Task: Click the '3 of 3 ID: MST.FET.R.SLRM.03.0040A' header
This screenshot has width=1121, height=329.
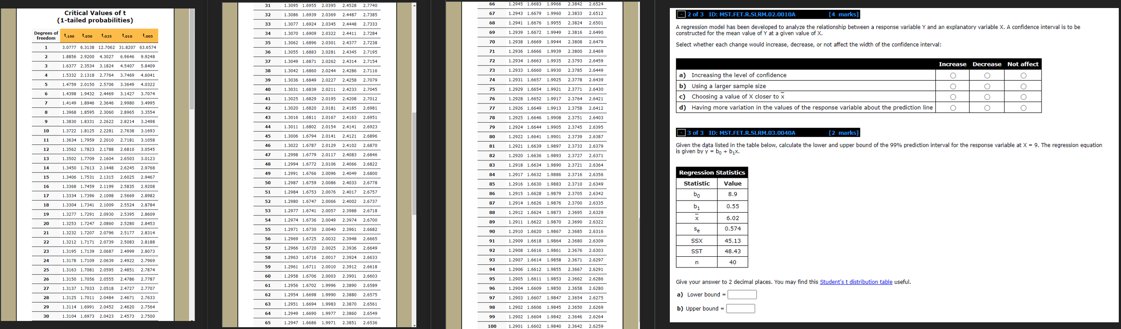Action: 741,133
